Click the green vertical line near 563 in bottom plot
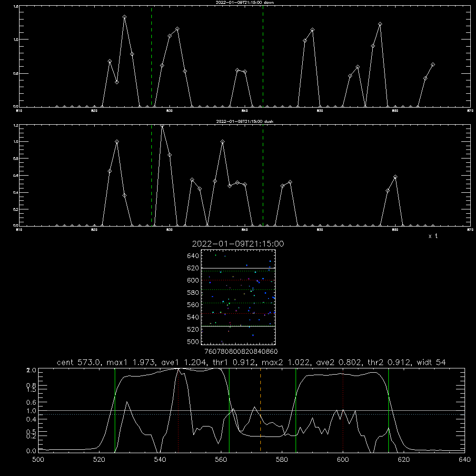This screenshot has width=476, height=476. tap(229, 410)
